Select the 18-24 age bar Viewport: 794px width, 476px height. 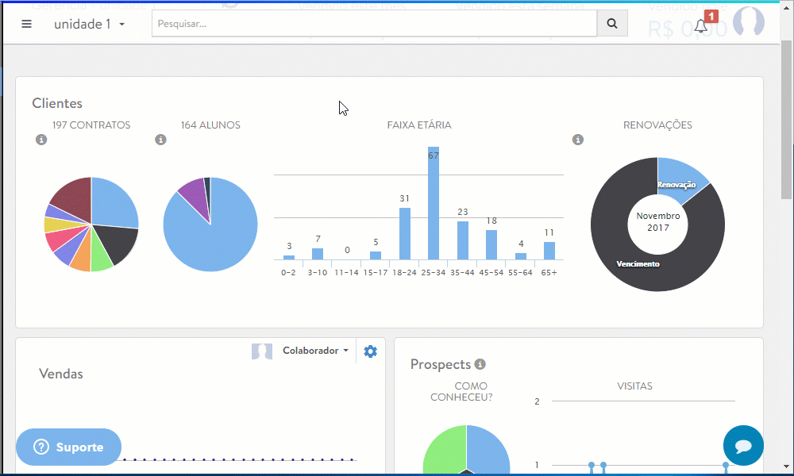point(405,233)
